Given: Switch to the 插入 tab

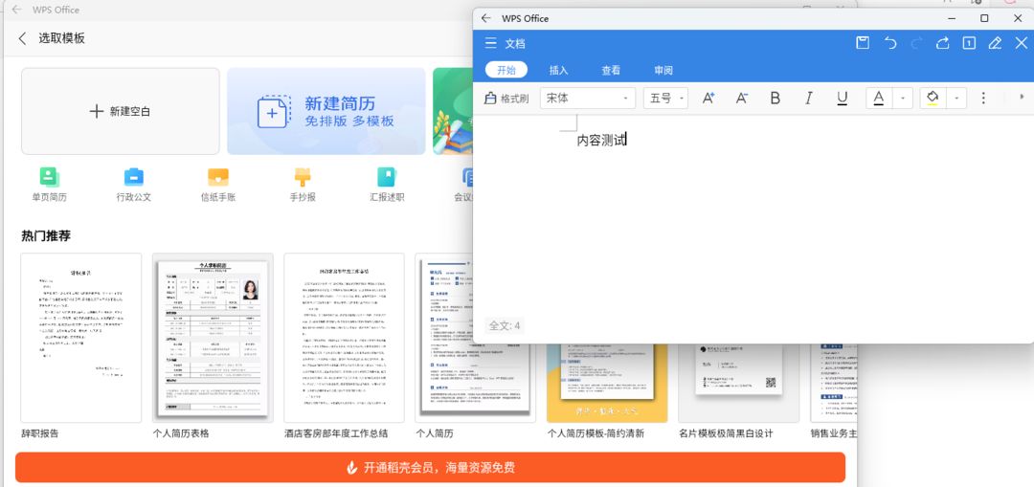Looking at the screenshot, I should [558, 70].
